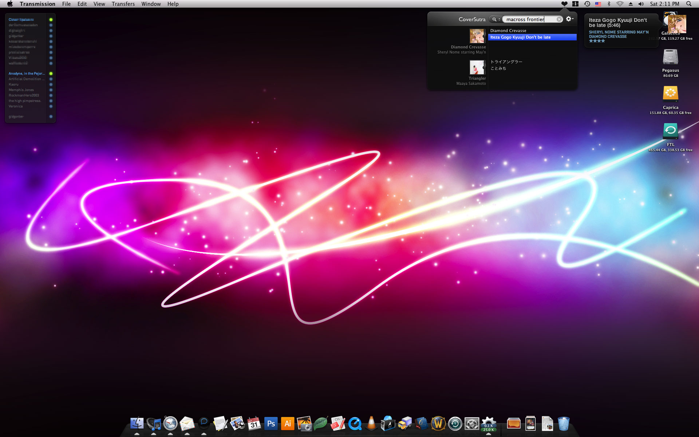Launch Illustrator from the Dock
Image resolution: width=699 pixels, height=437 pixels.
coord(288,424)
